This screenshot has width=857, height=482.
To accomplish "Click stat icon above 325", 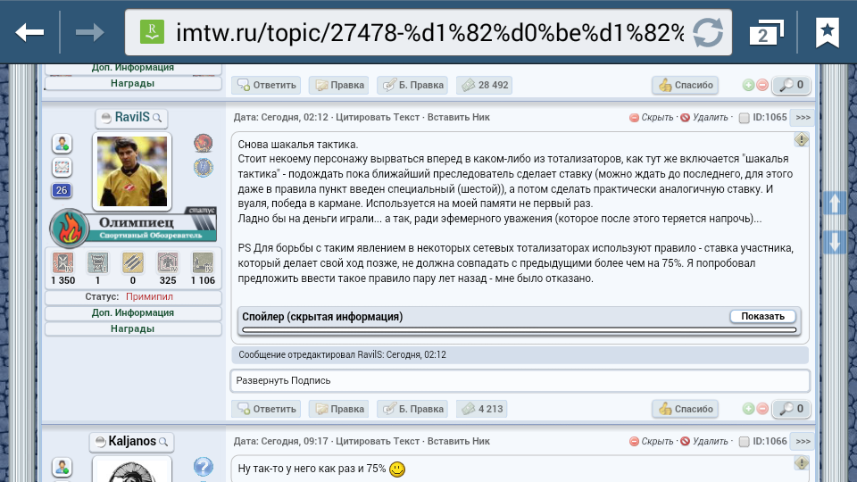I will pyautogui.click(x=168, y=262).
